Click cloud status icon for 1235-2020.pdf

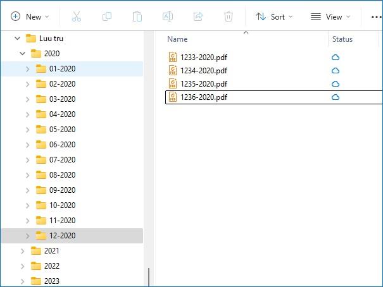click(x=336, y=83)
